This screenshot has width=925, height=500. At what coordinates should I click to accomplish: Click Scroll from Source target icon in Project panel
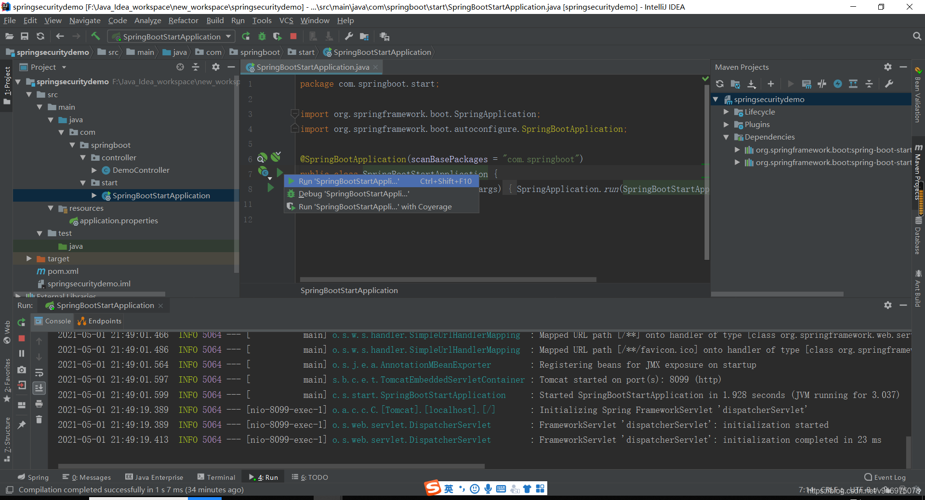point(180,67)
